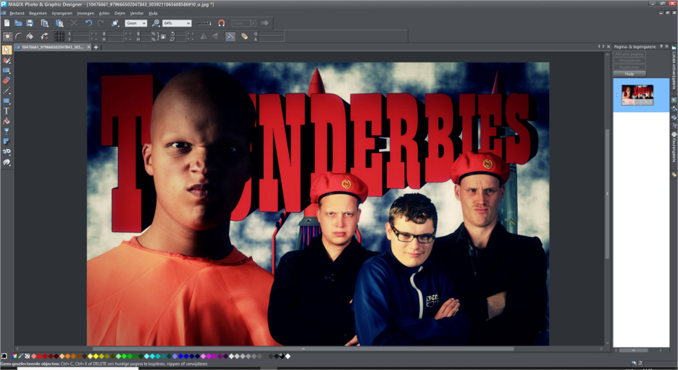Expand the page thumbnail layer tree

pyautogui.click(x=617, y=95)
